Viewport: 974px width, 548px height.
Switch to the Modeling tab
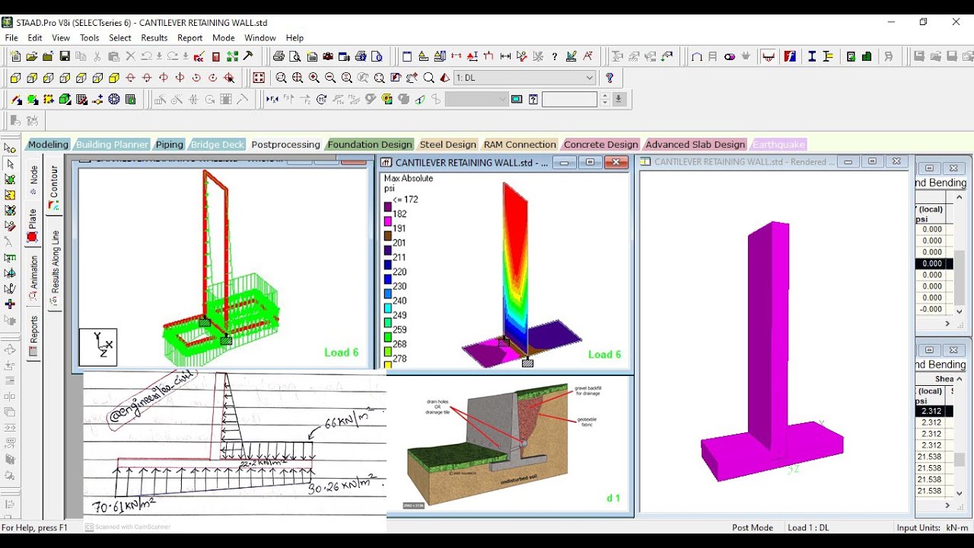tap(48, 145)
